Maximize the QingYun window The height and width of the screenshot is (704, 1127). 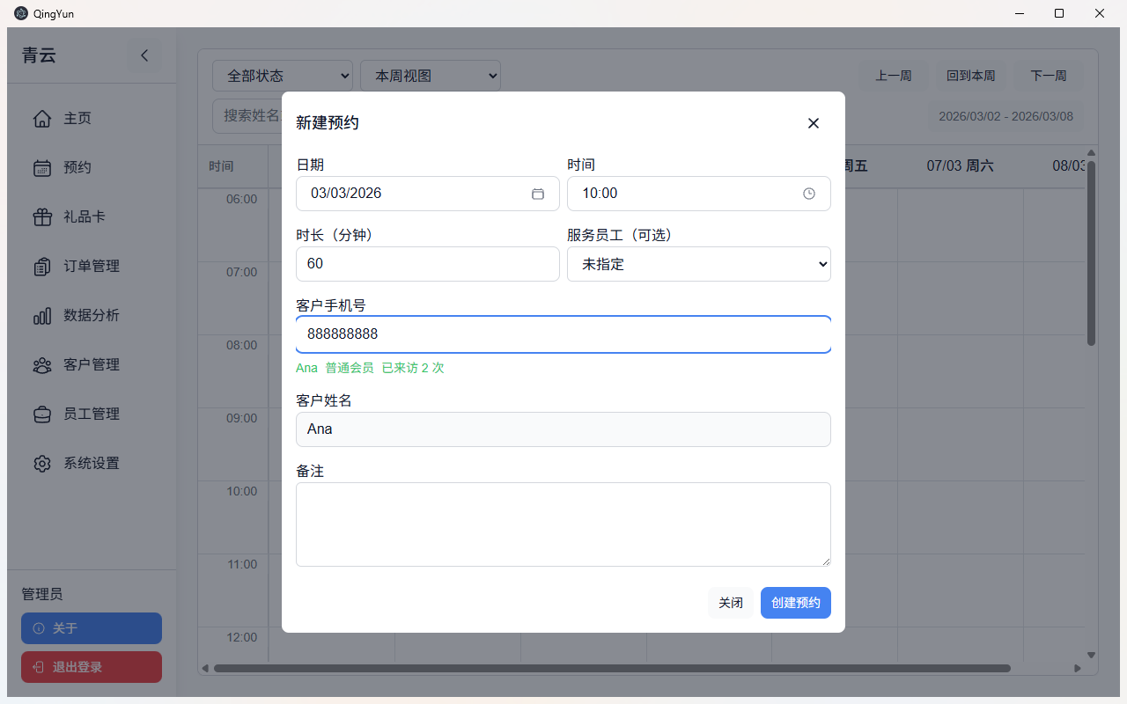1059,13
